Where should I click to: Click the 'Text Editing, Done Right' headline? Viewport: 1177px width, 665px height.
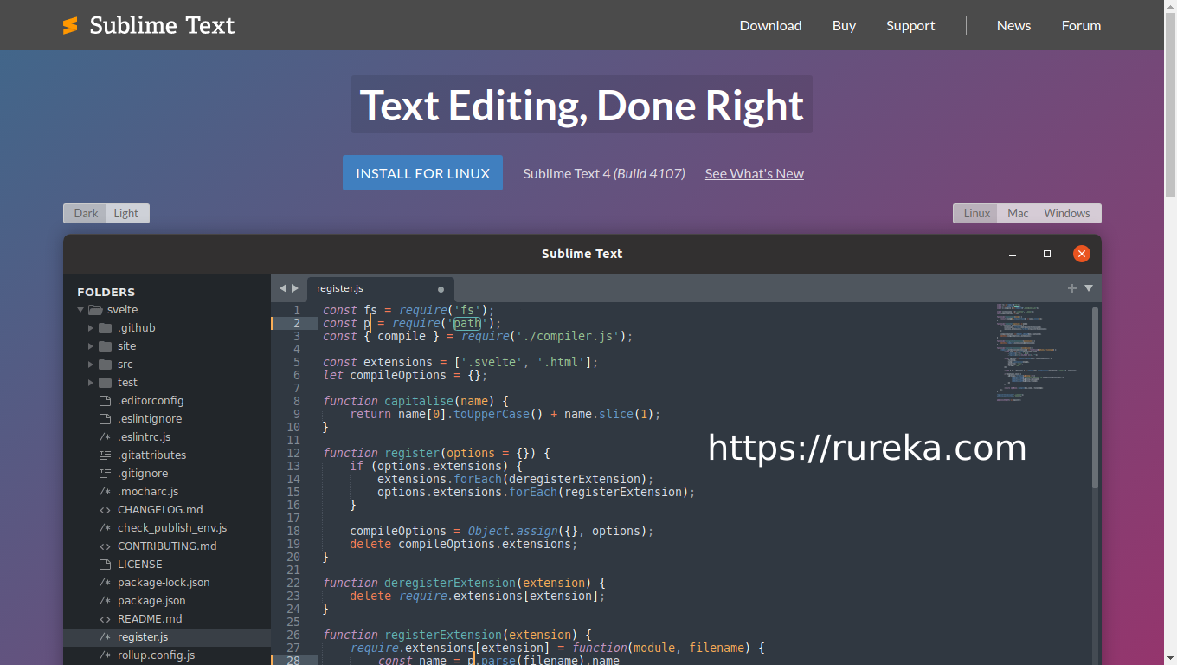(x=582, y=105)
